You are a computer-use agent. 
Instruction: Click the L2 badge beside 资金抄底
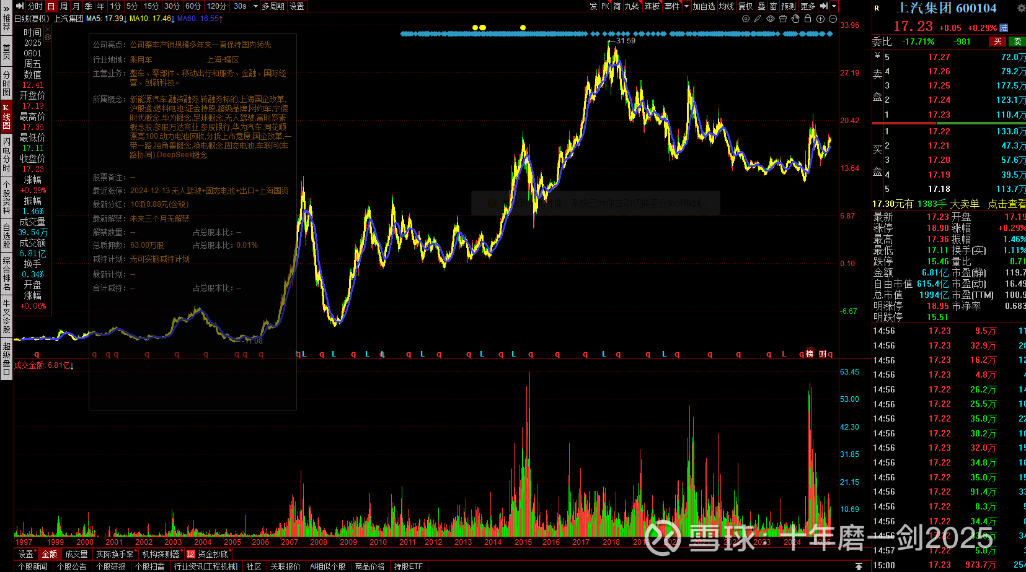click(191, 554)
